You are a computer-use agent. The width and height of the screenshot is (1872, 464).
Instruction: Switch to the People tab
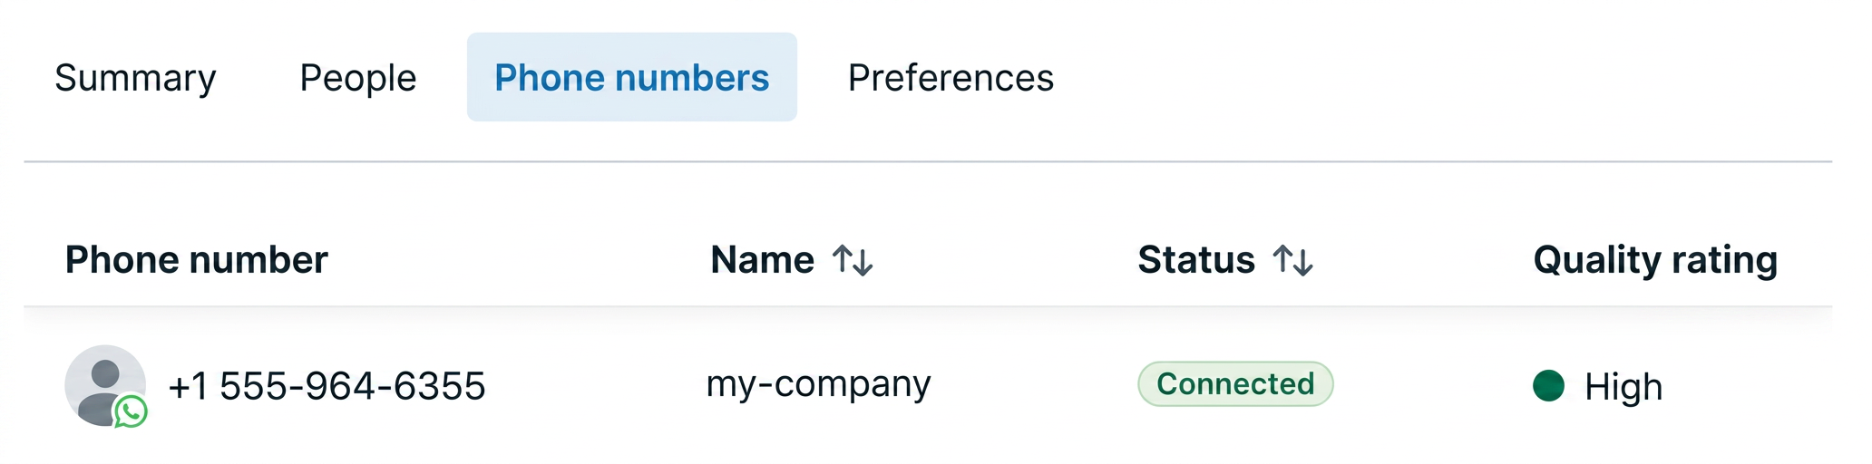click(358, 78)
